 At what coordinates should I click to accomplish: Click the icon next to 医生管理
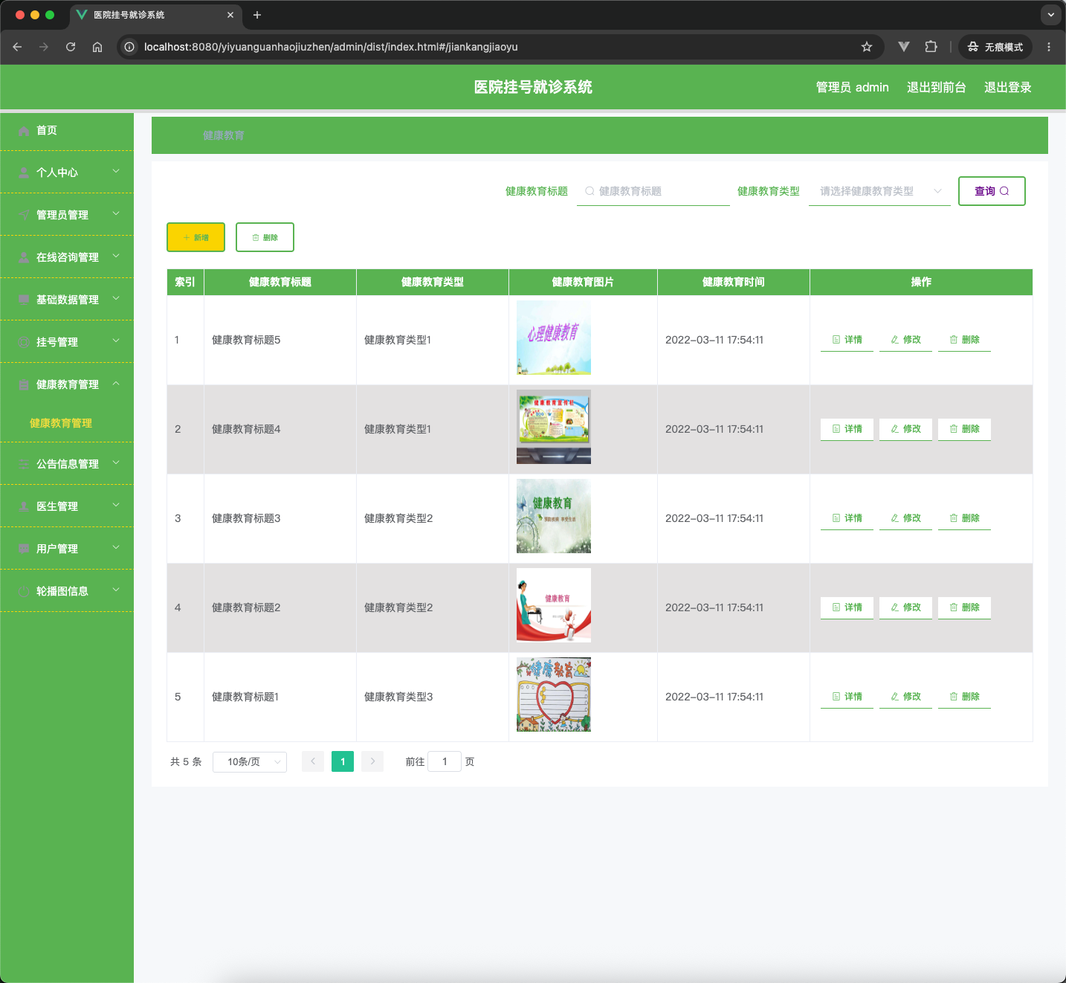pos(24,506)
